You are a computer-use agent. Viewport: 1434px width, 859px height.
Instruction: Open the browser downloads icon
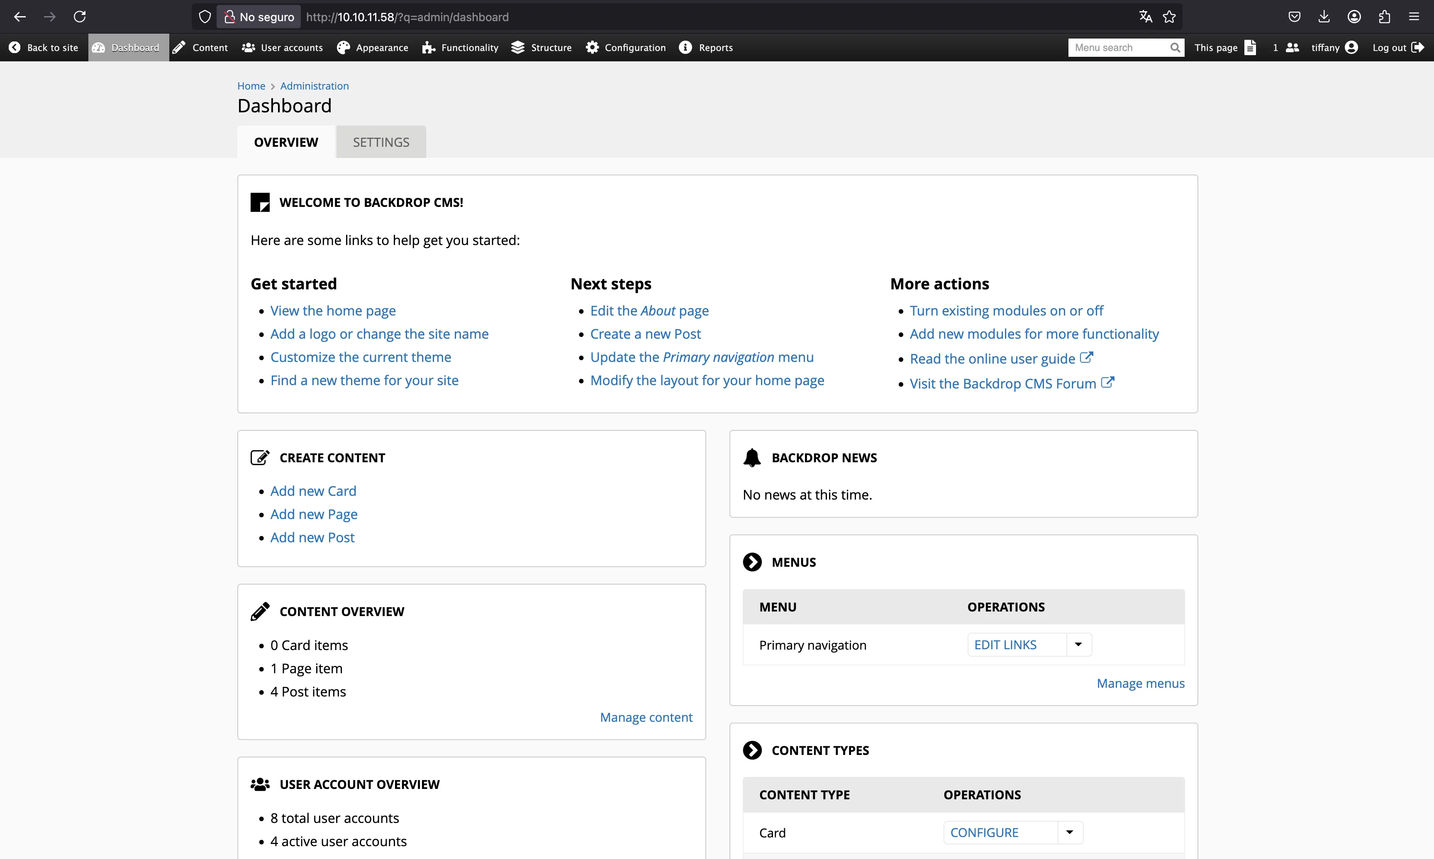click(x=1324, y=17)
